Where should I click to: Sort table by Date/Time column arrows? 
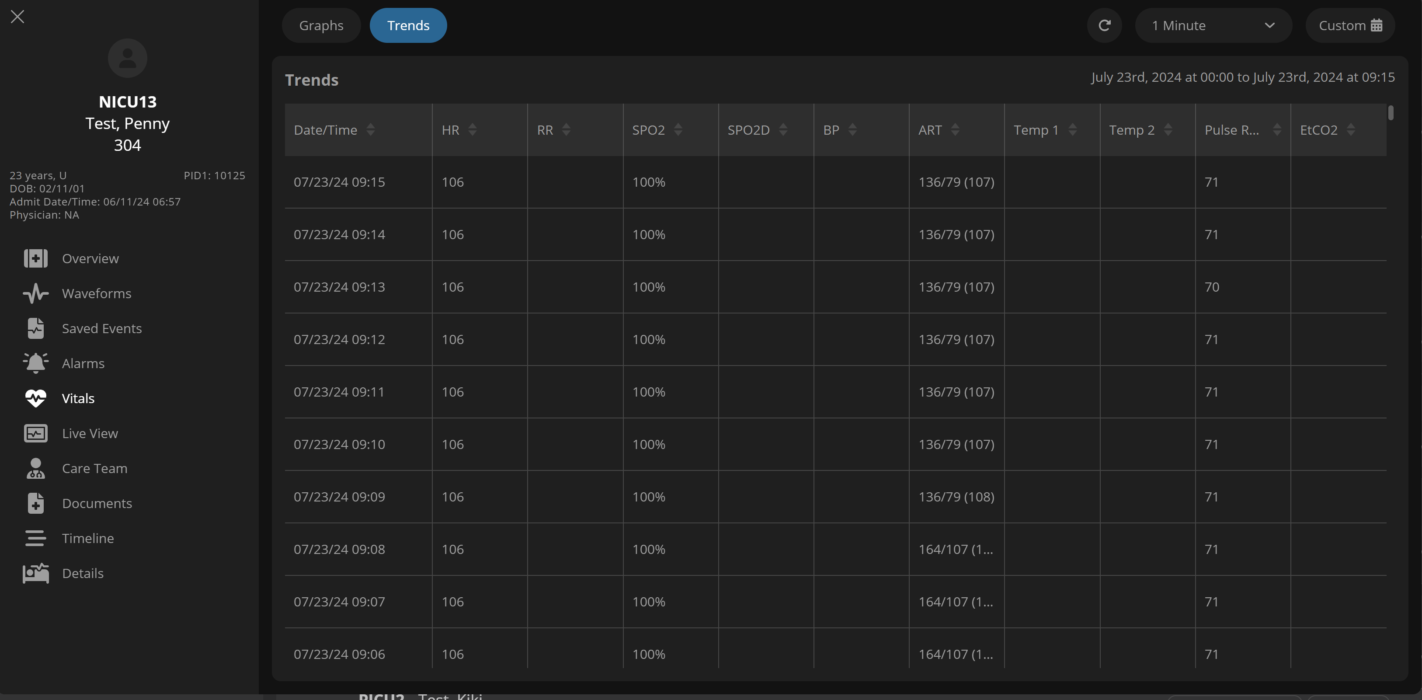tap(371, 130)
